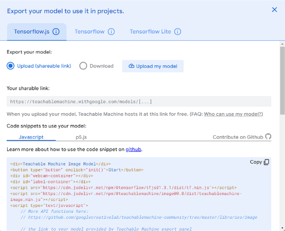The height and width of the screenshot is (231, 285).
Task: Open the Tensorflow tab info icon
Action: pyautogui.click(x=111, y=32)
